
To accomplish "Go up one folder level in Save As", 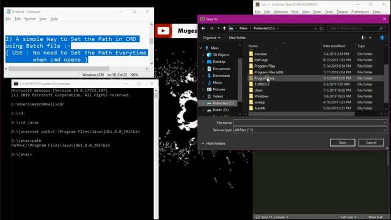I will (x=224, y=29).
